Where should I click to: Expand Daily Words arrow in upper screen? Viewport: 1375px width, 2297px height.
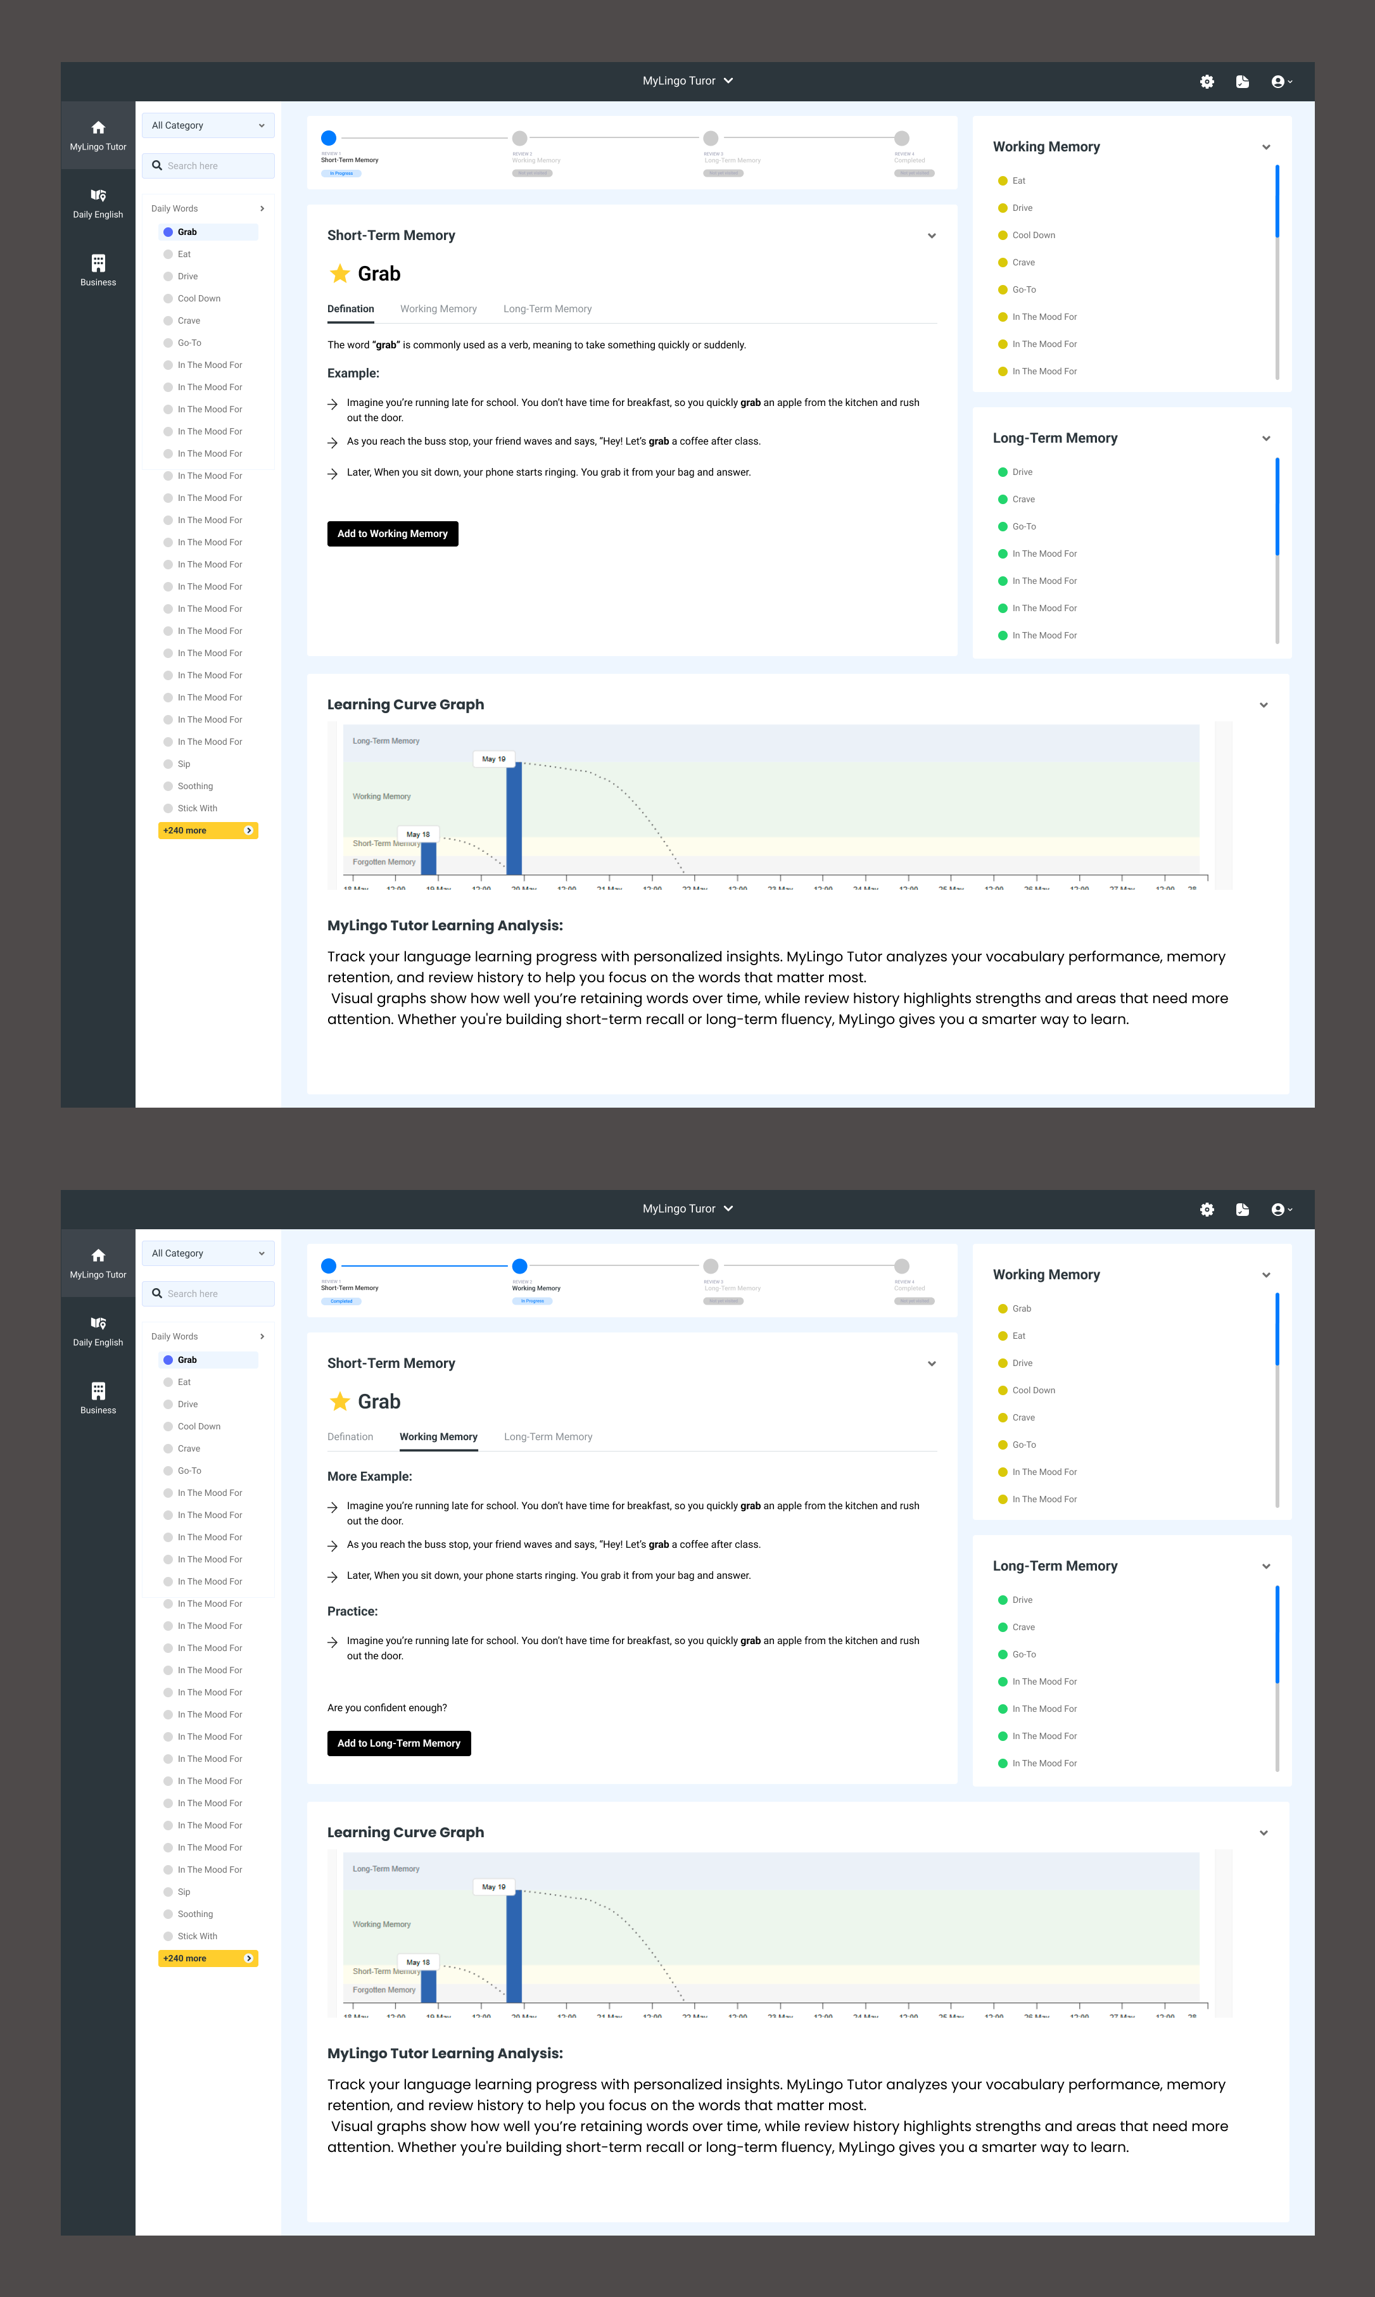click(262, 208)
